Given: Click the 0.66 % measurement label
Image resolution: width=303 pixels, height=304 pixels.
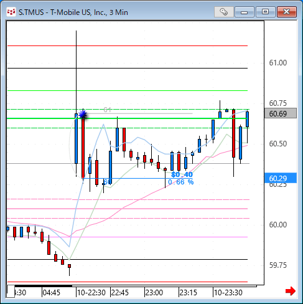Looking at the screenshot, I should pyautogui.click(x=181, y=182).
